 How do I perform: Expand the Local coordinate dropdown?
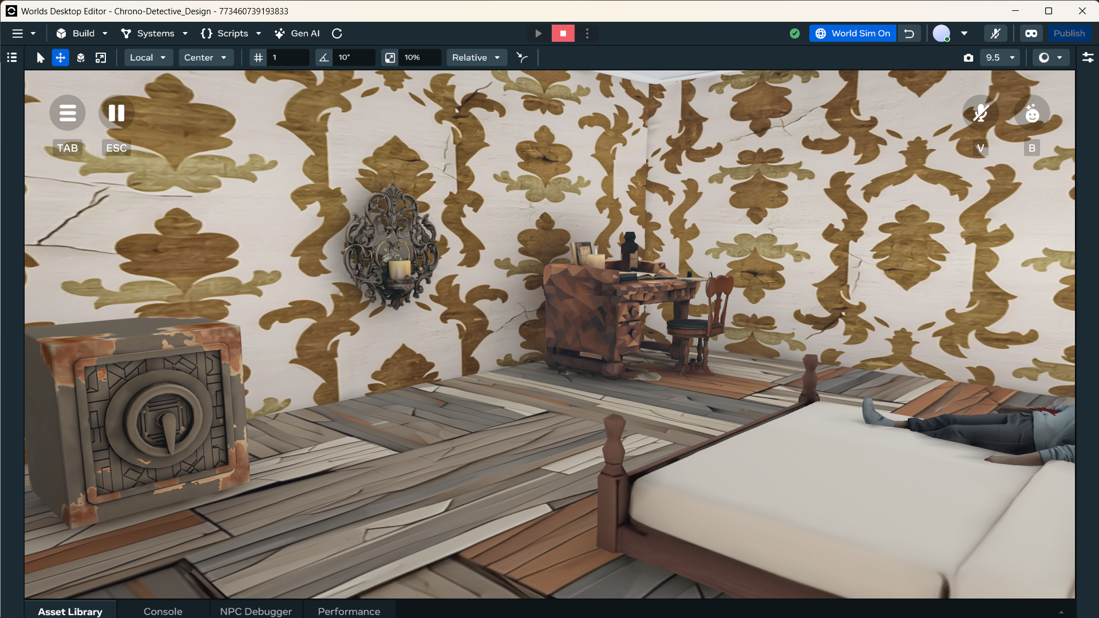tap(148, 58)
